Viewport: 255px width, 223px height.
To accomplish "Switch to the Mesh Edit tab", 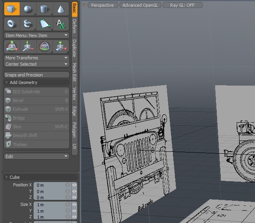I will [75, 72].
